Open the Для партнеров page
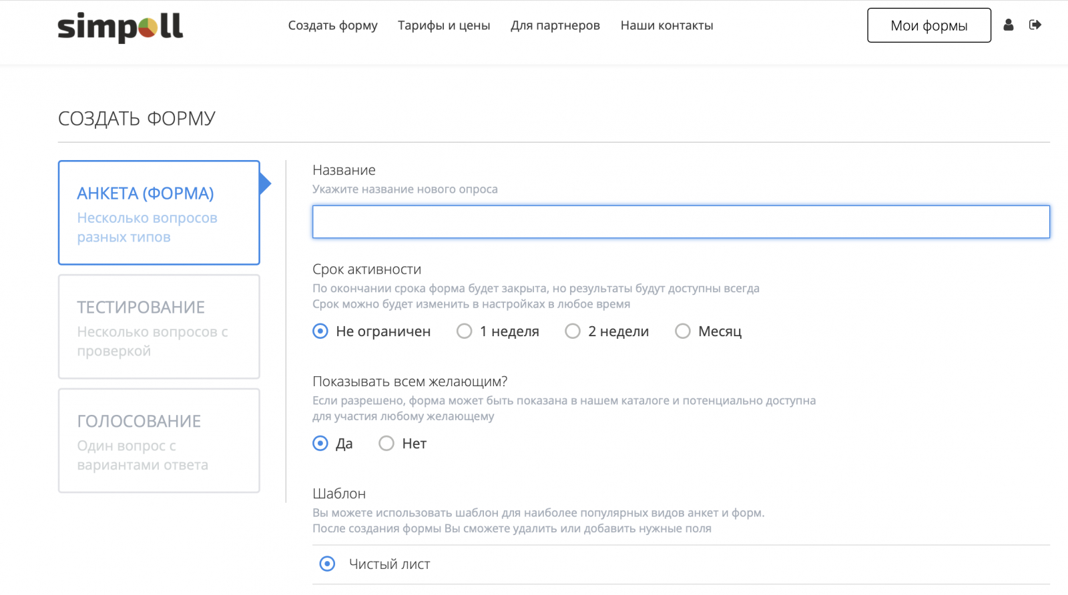 click(555, 25)
